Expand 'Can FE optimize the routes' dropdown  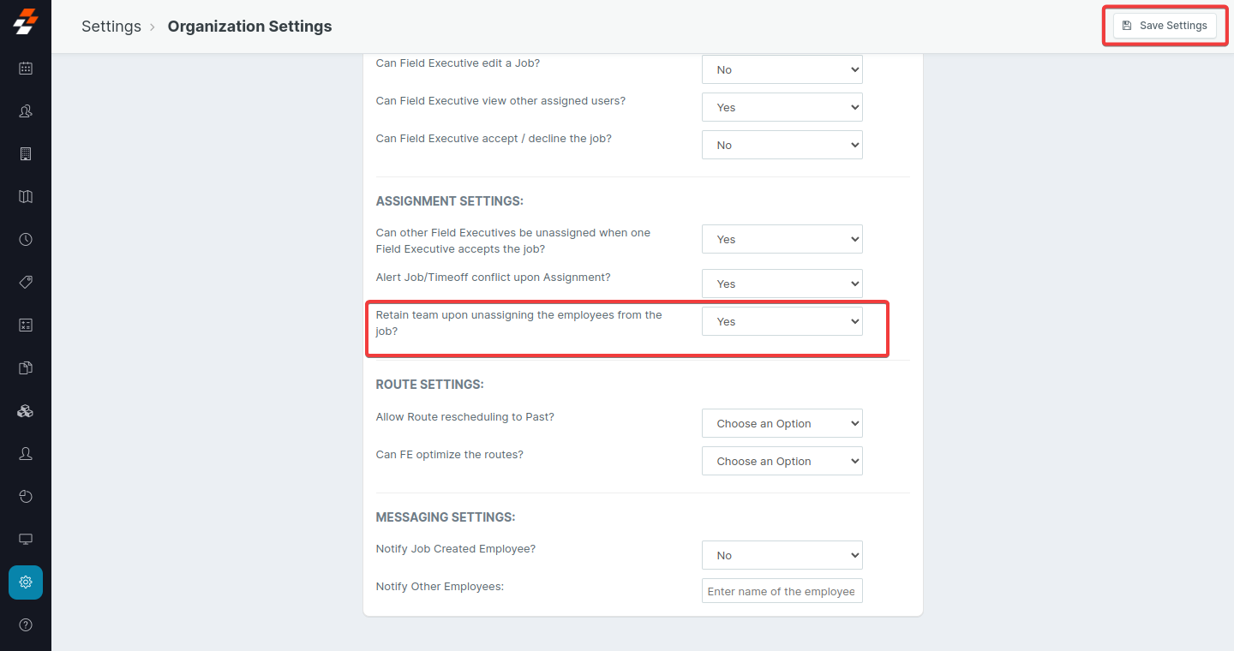782,462
